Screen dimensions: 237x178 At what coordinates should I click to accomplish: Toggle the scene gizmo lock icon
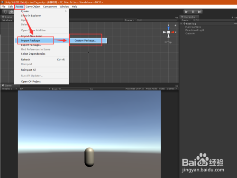pos(175,25)
